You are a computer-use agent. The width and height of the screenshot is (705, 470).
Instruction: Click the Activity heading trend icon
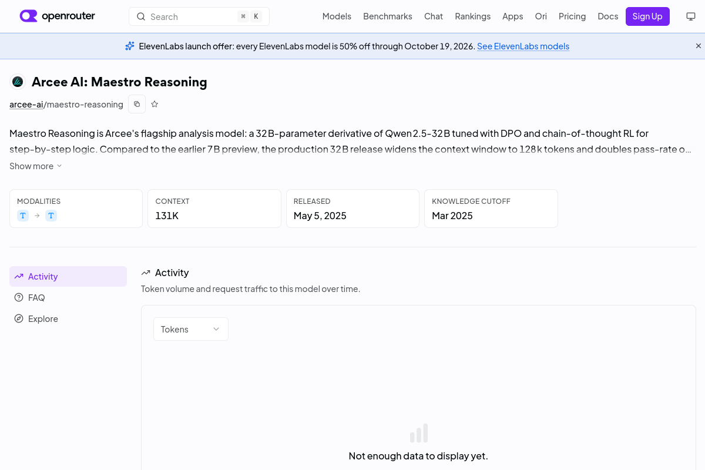coord(146,273)
